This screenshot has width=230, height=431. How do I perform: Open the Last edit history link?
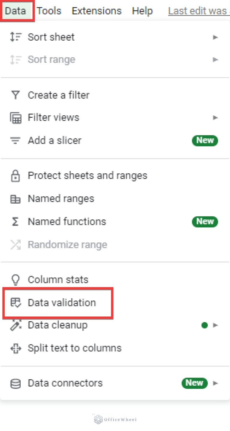click(198, 11)
